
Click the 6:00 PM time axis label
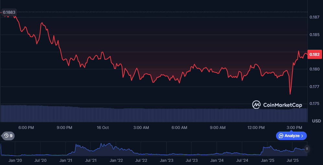26,128
